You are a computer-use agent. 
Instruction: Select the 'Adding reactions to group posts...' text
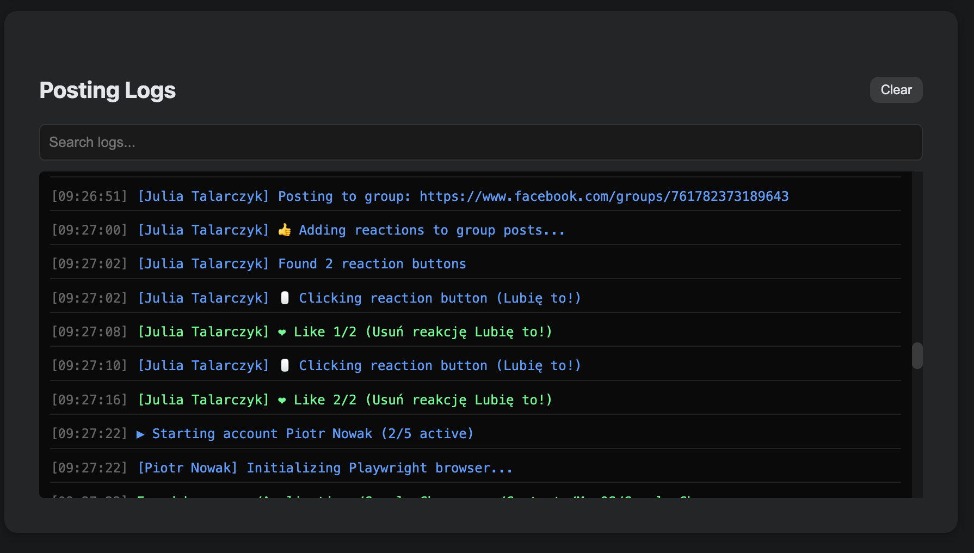[x=431, y=230]
